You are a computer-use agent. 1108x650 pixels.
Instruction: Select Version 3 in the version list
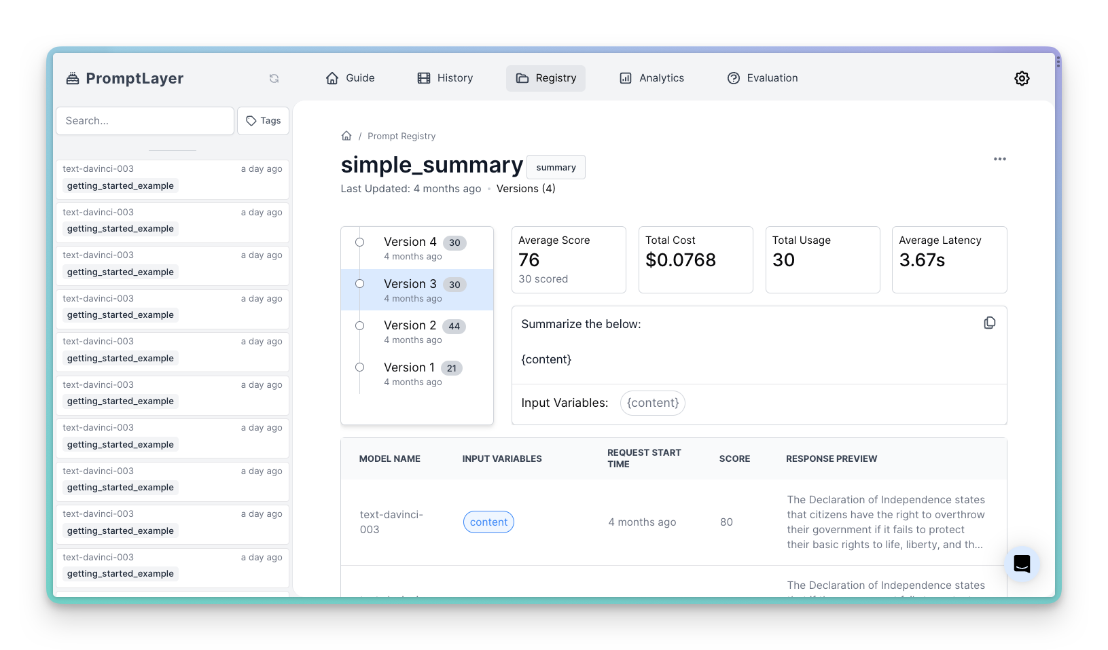point(417,290)
